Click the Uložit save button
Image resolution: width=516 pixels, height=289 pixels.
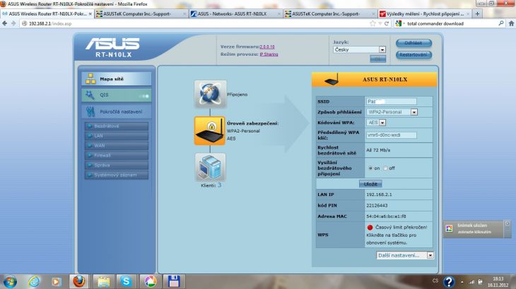click(370, 184)
